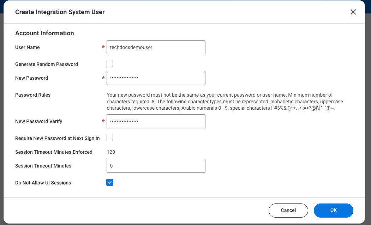
Task: Focus the New Password Verify field
Action: click(156, 121)
